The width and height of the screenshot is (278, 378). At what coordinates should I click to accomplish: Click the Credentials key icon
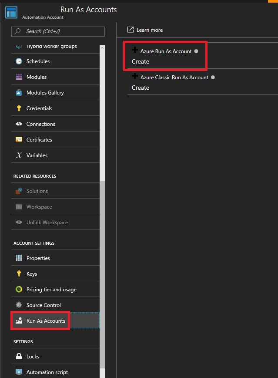point(19,108)
